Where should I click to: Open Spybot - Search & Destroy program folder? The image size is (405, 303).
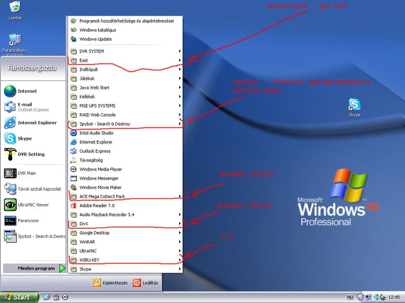click(x=125, y=124)
